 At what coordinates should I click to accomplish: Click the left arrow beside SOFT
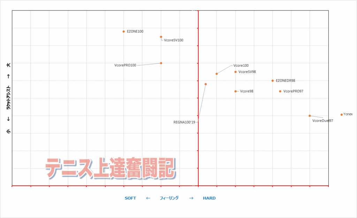[x=148, y=198]
